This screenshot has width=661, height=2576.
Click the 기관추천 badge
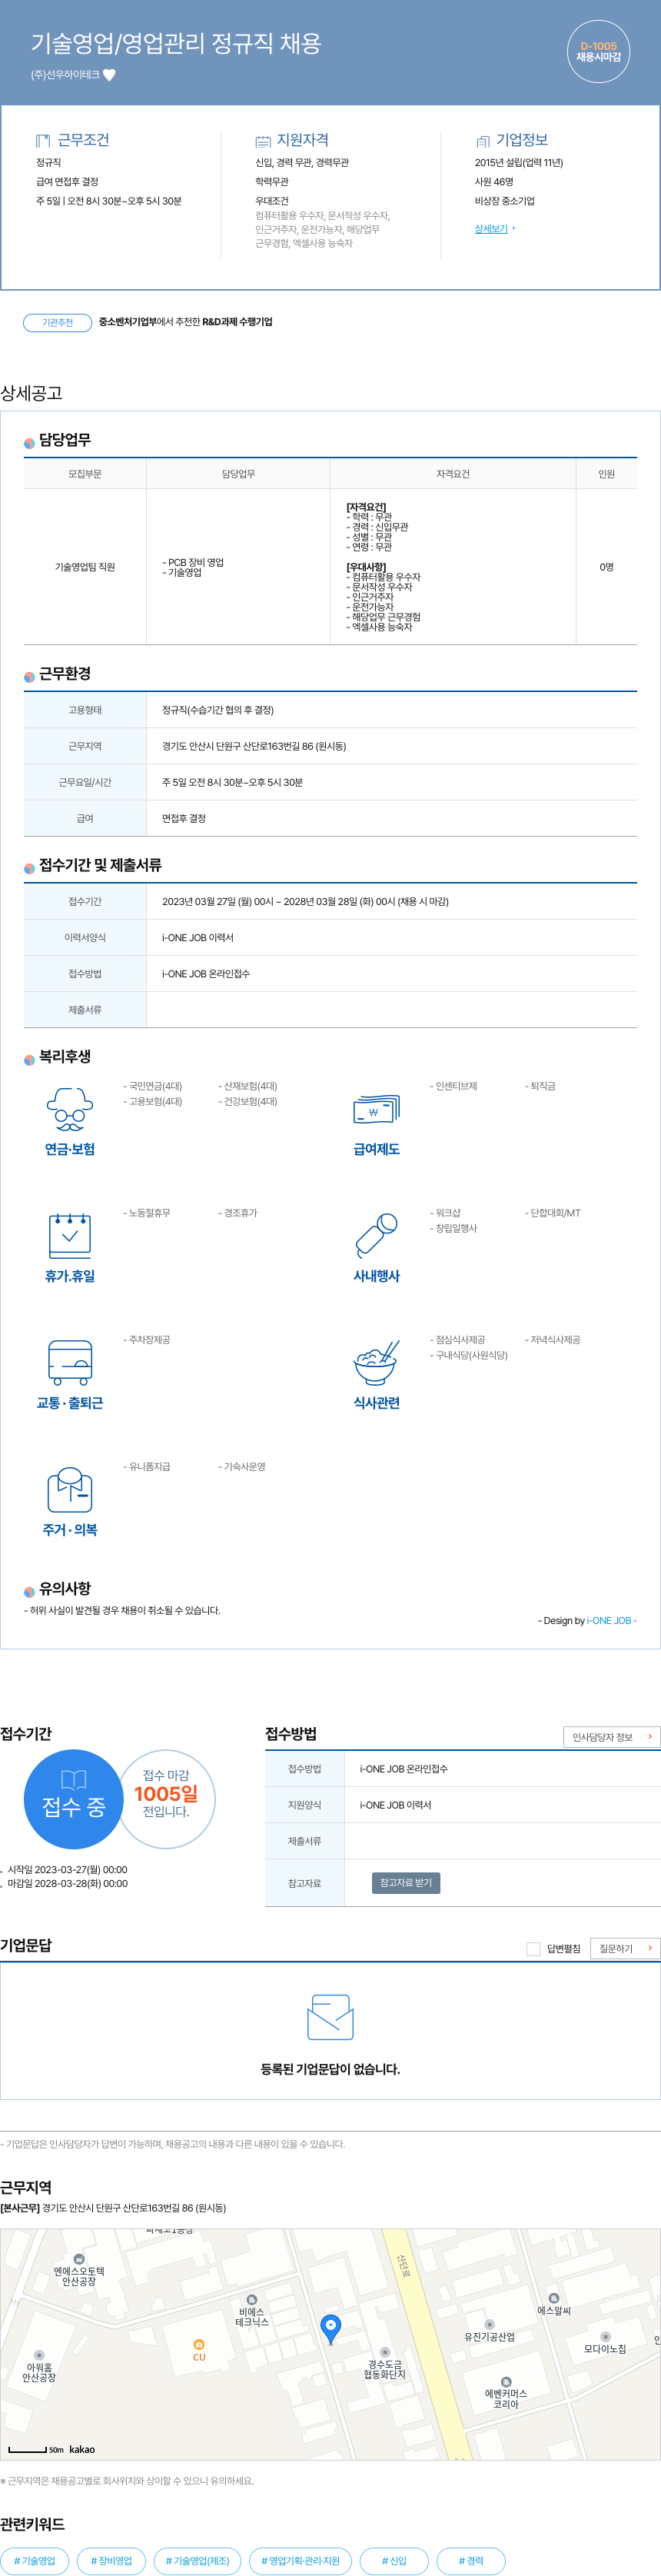tap(58, 322)
